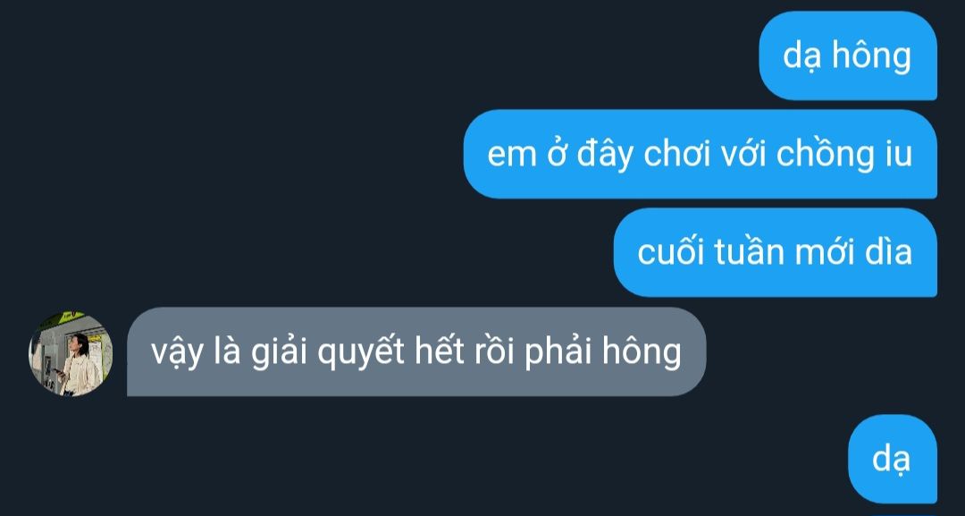Click the word 'hông' in the top bubble
The width and height of the screenshot is (965, 516).
[871, 56]
